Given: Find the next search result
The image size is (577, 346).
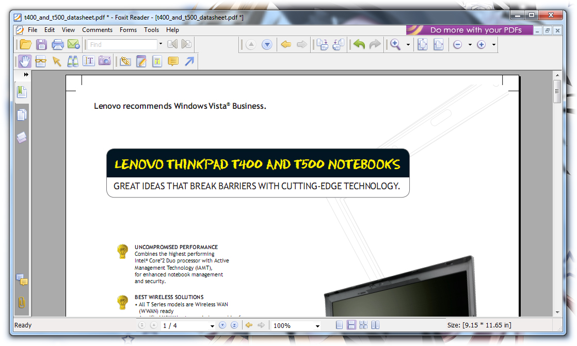Looking at the screenshot, I should 186,44.
